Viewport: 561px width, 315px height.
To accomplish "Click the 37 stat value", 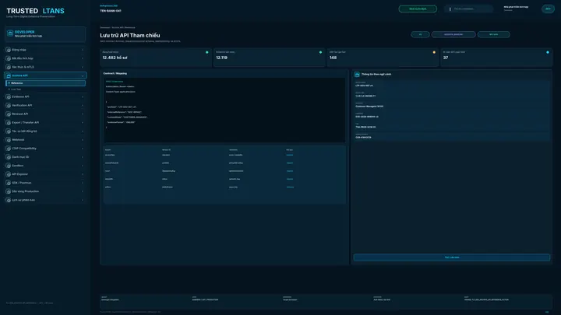I will (446, 58).
